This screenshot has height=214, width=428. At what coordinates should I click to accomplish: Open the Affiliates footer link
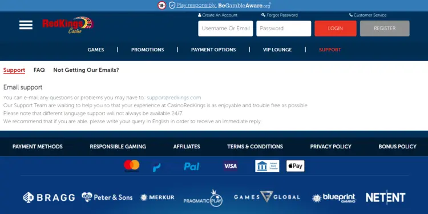(x=187, y=147)
